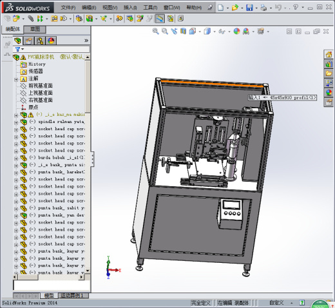Expand the burda bebek component node
This screenshot has width=335, height=308.
[x=16, y=159]
